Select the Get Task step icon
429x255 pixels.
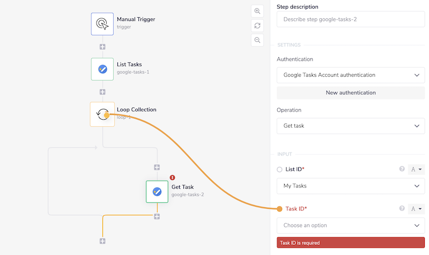(157, 192)
